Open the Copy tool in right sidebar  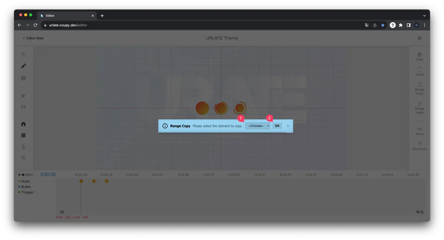(419, 56)
